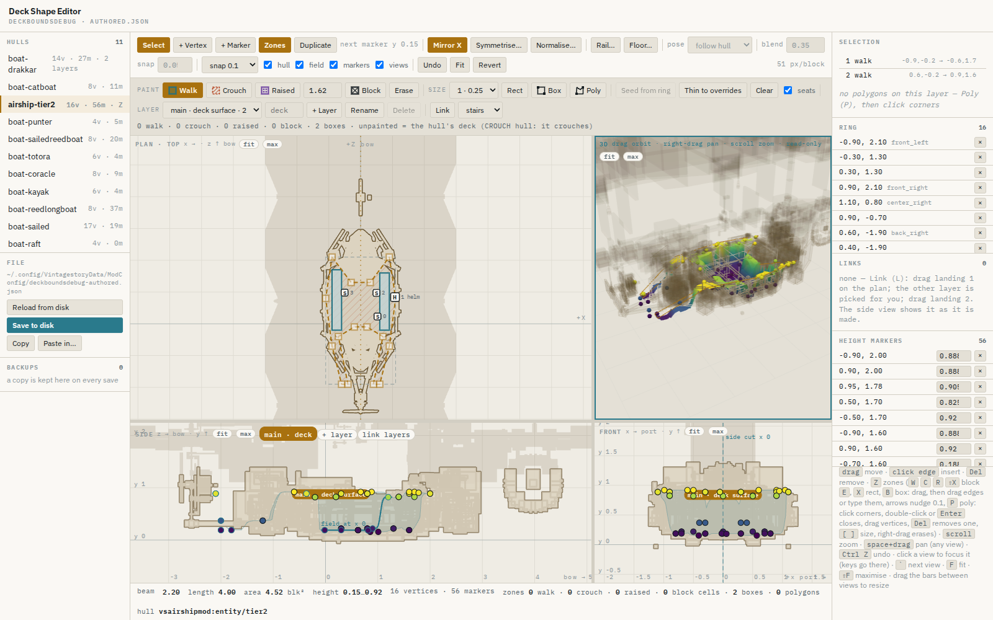The height and width of the screenshot is (620, 993).
Task: Open the main deck surface layer dropdown
Action: tap(212, 110)
